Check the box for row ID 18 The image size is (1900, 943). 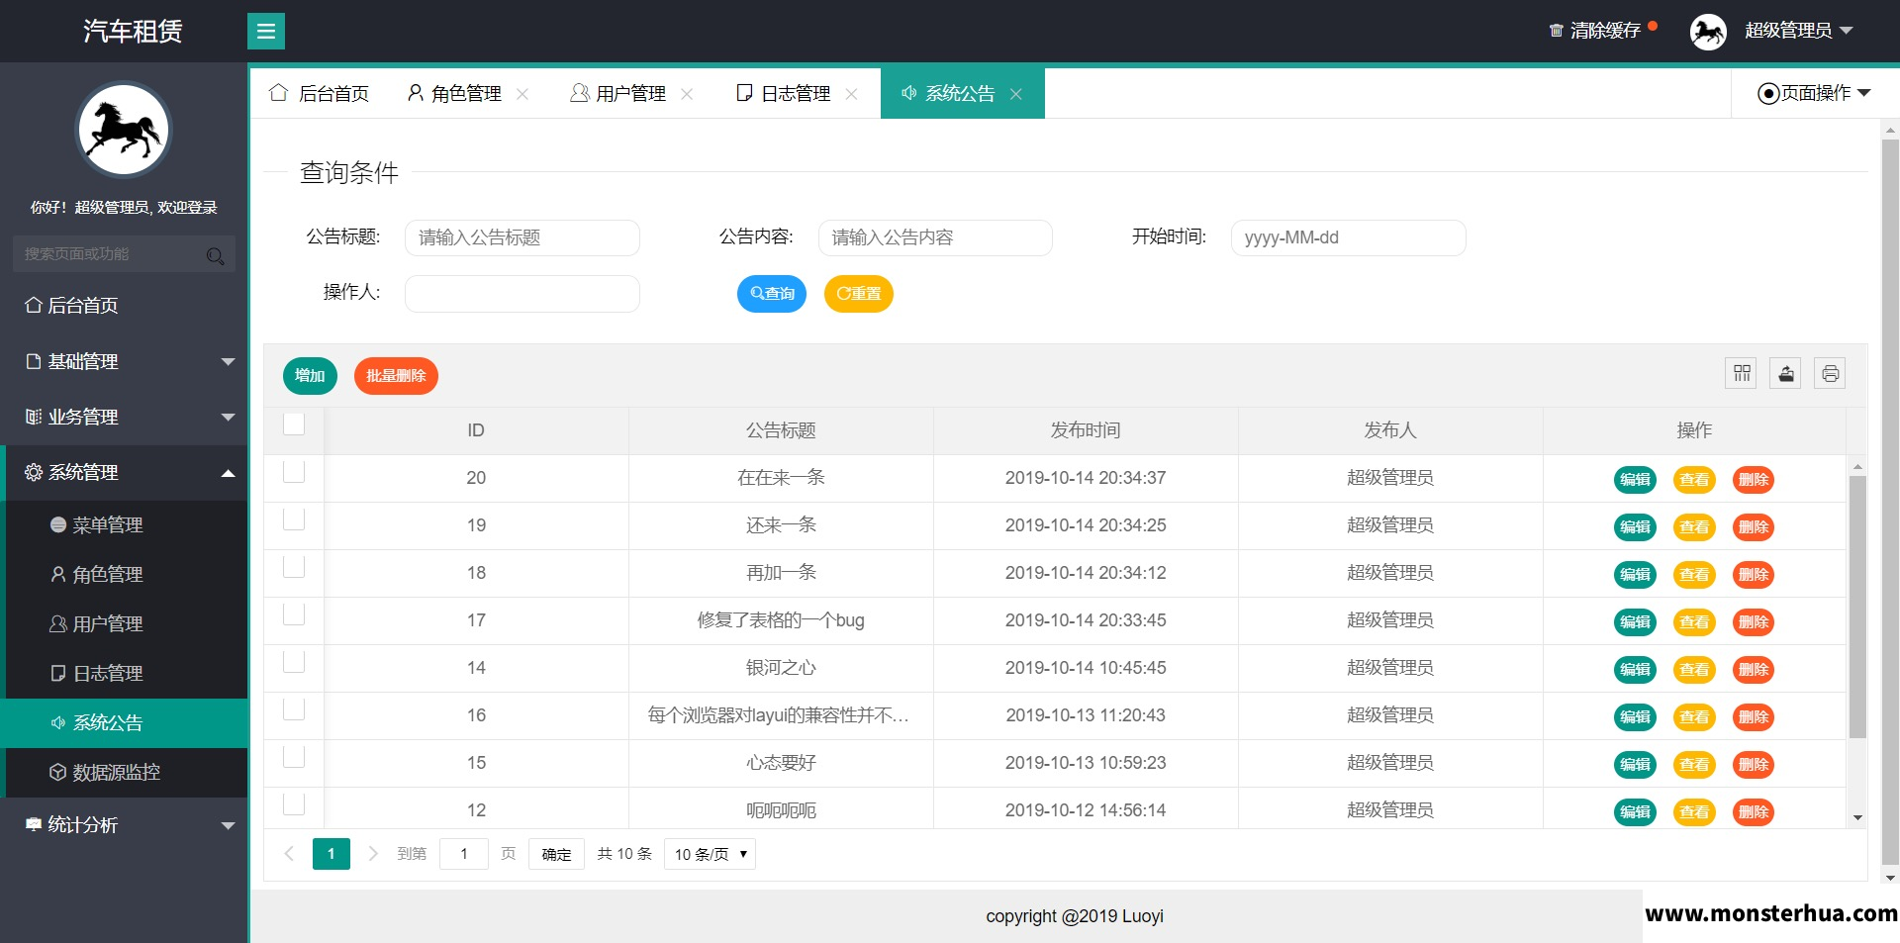point(294,566)
